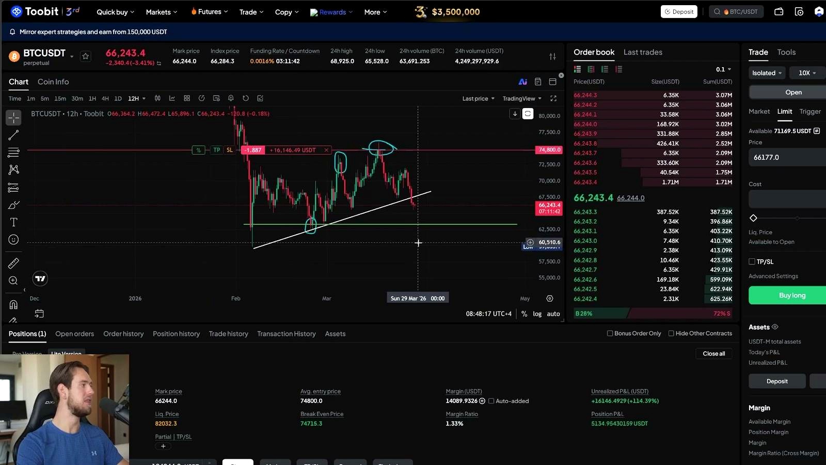Screen dimensions: 826x465
Task: Click the top Deposit button
Action: (x=679, y=11)
